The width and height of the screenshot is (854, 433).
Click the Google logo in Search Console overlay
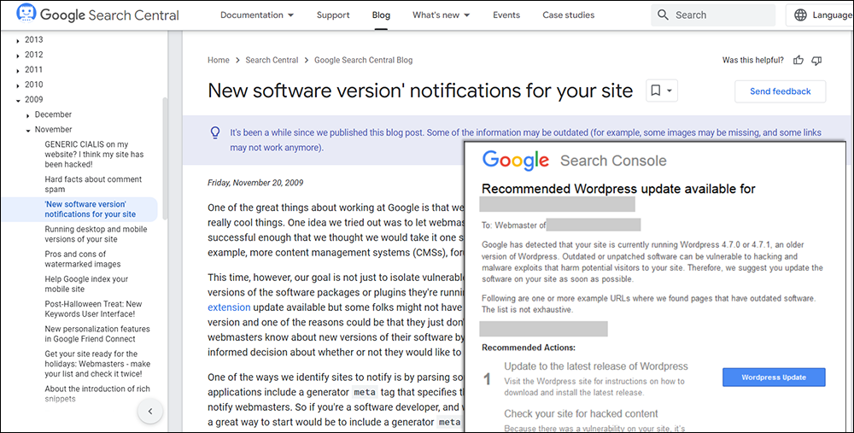click(x=515, y=160)
